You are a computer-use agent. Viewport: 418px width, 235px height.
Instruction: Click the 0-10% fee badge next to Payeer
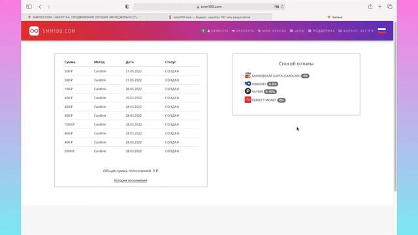(x=270, y=91)
